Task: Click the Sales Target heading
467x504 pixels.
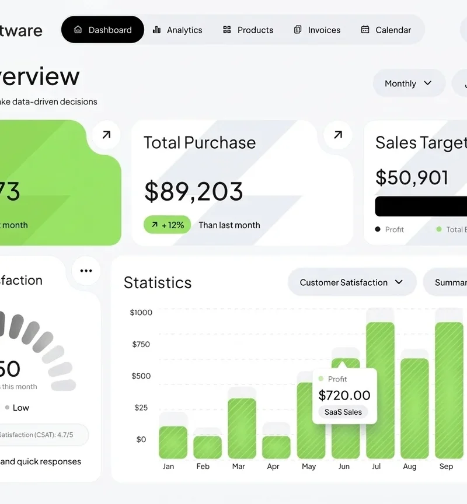Action: click(421, 142)
